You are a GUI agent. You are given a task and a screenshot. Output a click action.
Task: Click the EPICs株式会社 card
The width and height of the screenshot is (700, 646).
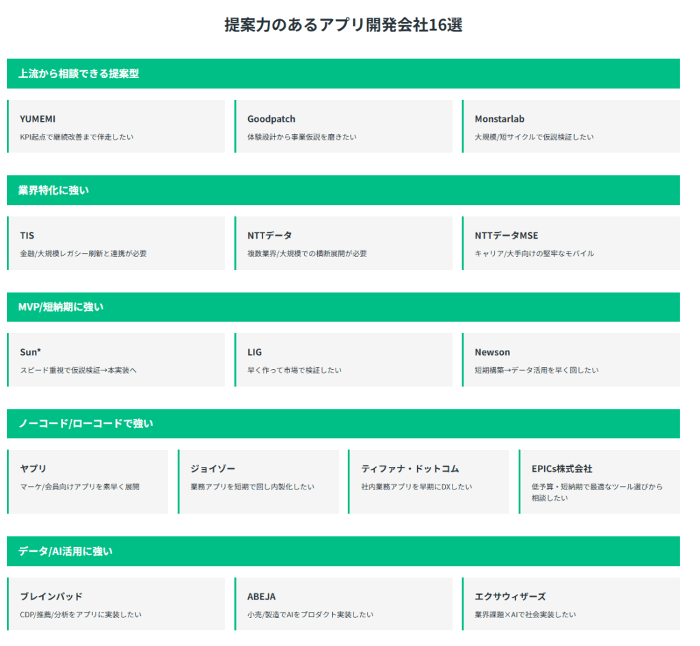pyautogui.click(x=599, y=481)
